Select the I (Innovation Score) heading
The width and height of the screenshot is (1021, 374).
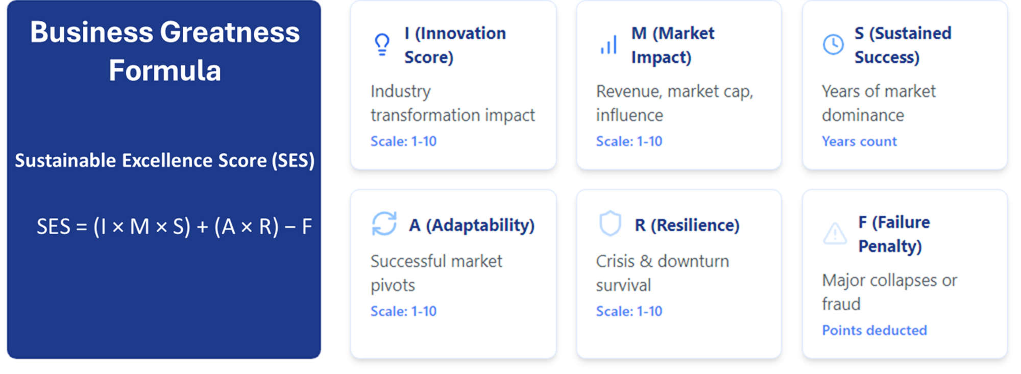455,45
